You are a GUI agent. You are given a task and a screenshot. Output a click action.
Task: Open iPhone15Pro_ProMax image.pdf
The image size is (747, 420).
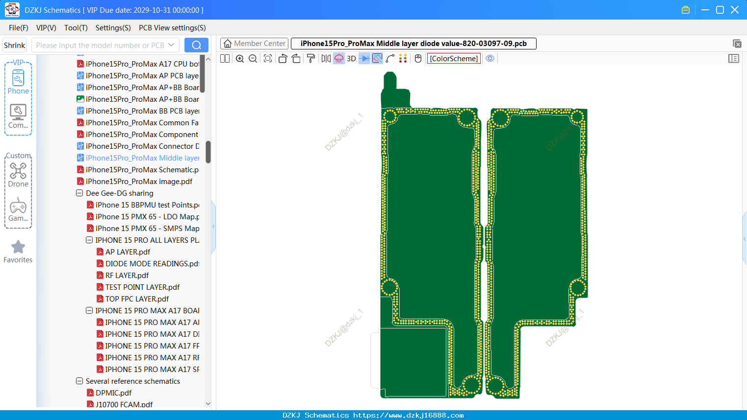135,181
